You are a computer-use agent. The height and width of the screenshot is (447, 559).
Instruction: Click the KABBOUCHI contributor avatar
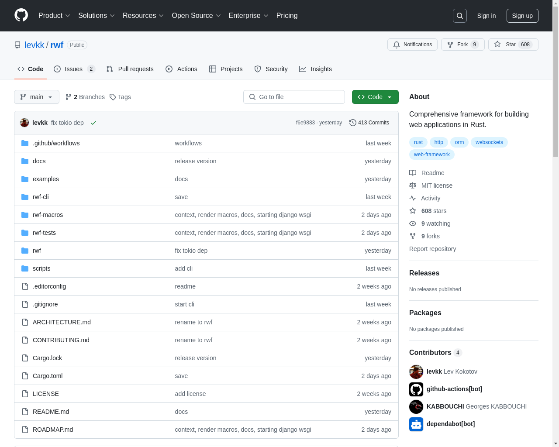[x=416, y=406]
